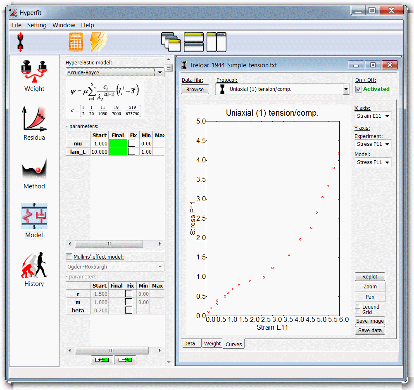Click the Mullins parameters horizontal scrollbar thumb
Screen dimensions: 414x390
click(x=112, y=350)
